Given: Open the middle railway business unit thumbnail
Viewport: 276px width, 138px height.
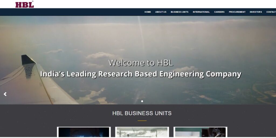Looking at the screenshot, I should pyautogui.click(x=142, y=132).
